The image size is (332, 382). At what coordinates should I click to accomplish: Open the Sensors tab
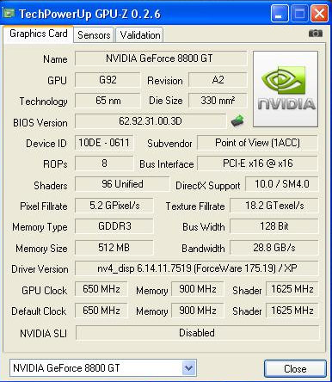(94, 35)
